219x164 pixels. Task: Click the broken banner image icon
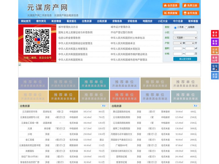[20, 65]
